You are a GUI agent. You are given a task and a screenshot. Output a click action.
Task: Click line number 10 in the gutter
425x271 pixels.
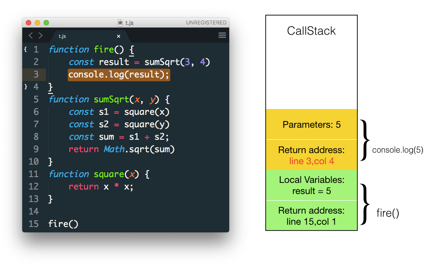point(34,162)
